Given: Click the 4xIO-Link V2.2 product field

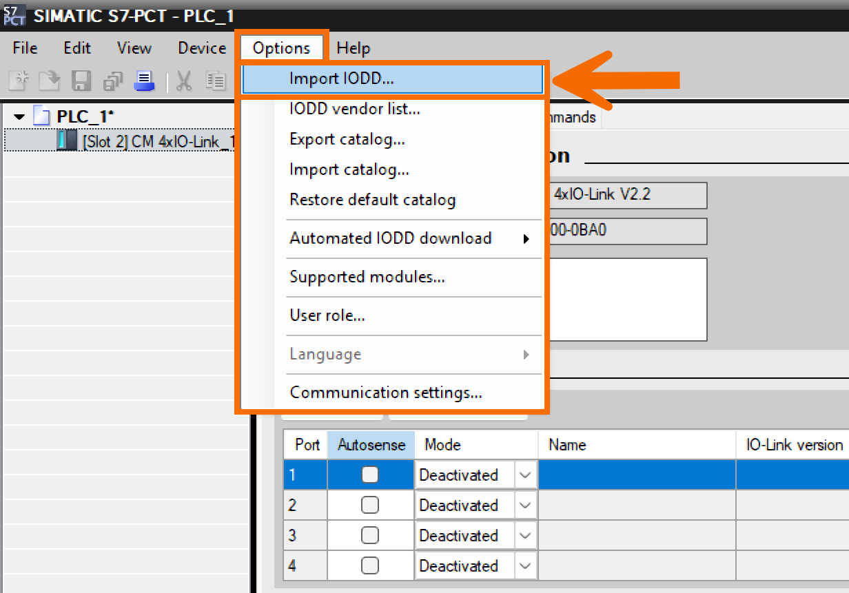Looking at the screenshot, I should 627,195.
